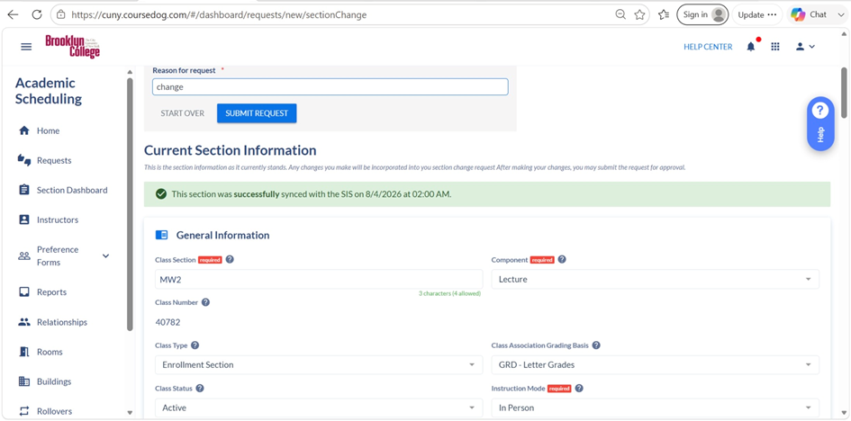
Task: Open Relationships in the sidebar
Action: click(62, 322)
